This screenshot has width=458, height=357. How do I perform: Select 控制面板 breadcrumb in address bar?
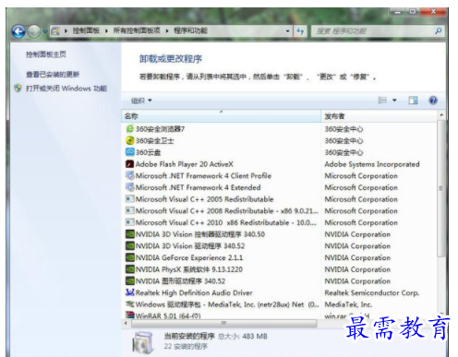pos(86,30)
